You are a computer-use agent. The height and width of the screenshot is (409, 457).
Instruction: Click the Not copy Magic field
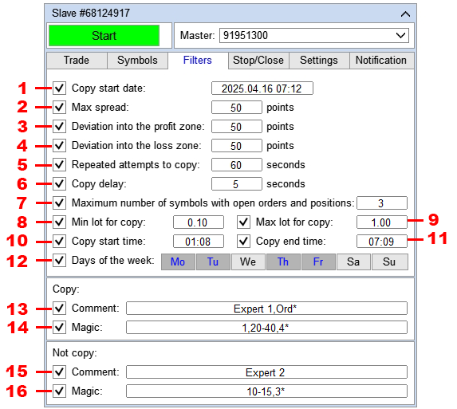click(266, 391)
